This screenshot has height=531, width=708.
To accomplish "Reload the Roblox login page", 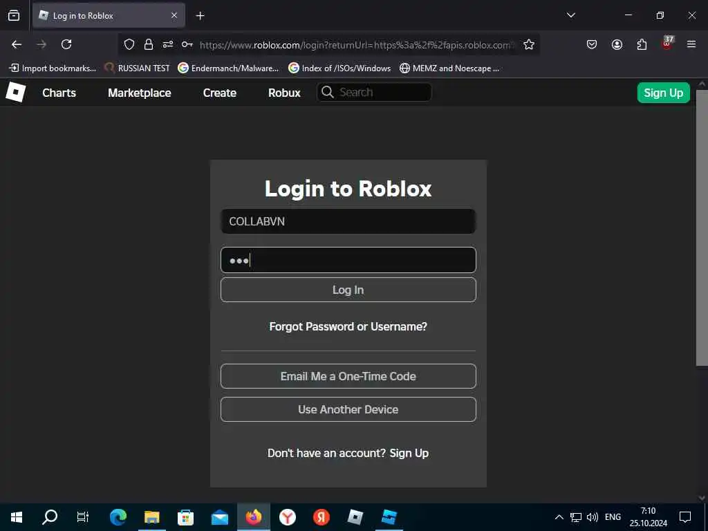I will [x=66, y=44].
